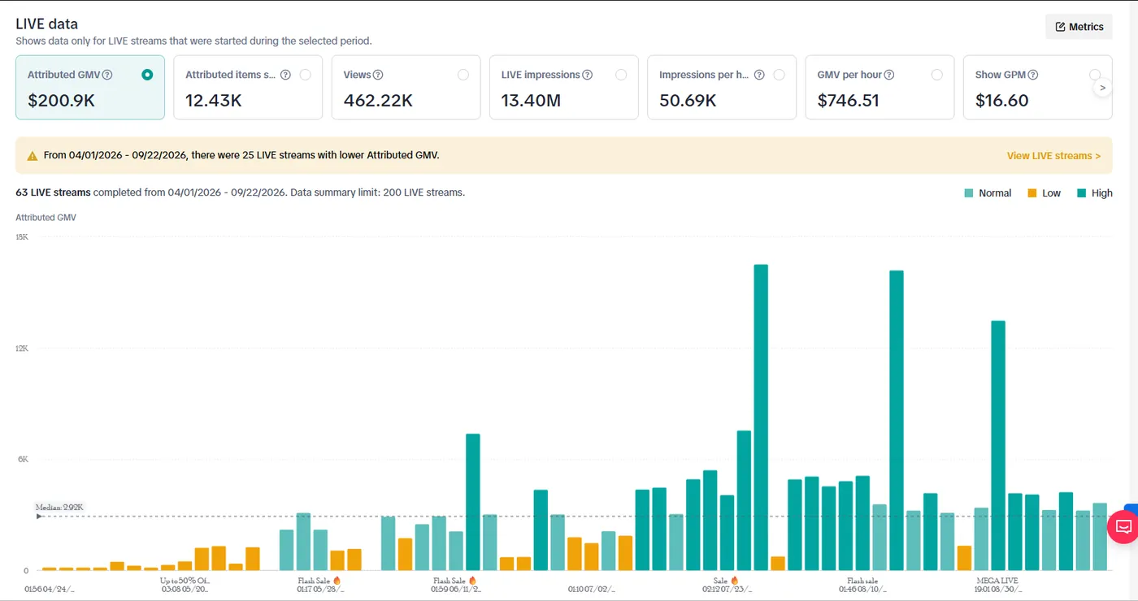
Task: Click the $746.51 GMV per hour value
Action: click(848, 101)
